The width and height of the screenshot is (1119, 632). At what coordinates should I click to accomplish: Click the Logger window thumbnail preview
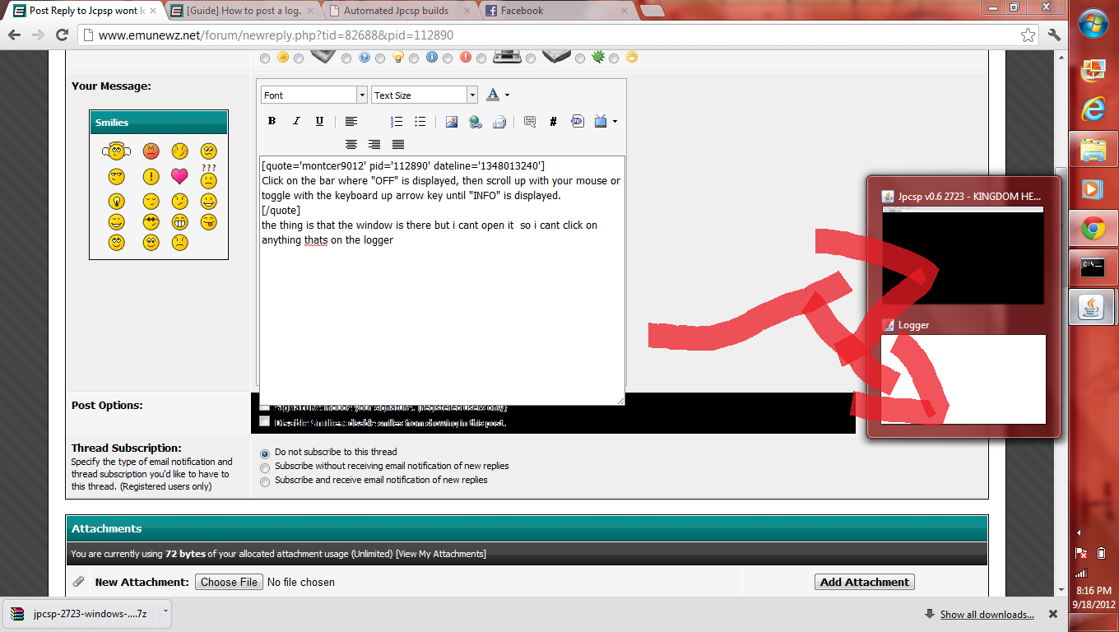tap(963, 379)
